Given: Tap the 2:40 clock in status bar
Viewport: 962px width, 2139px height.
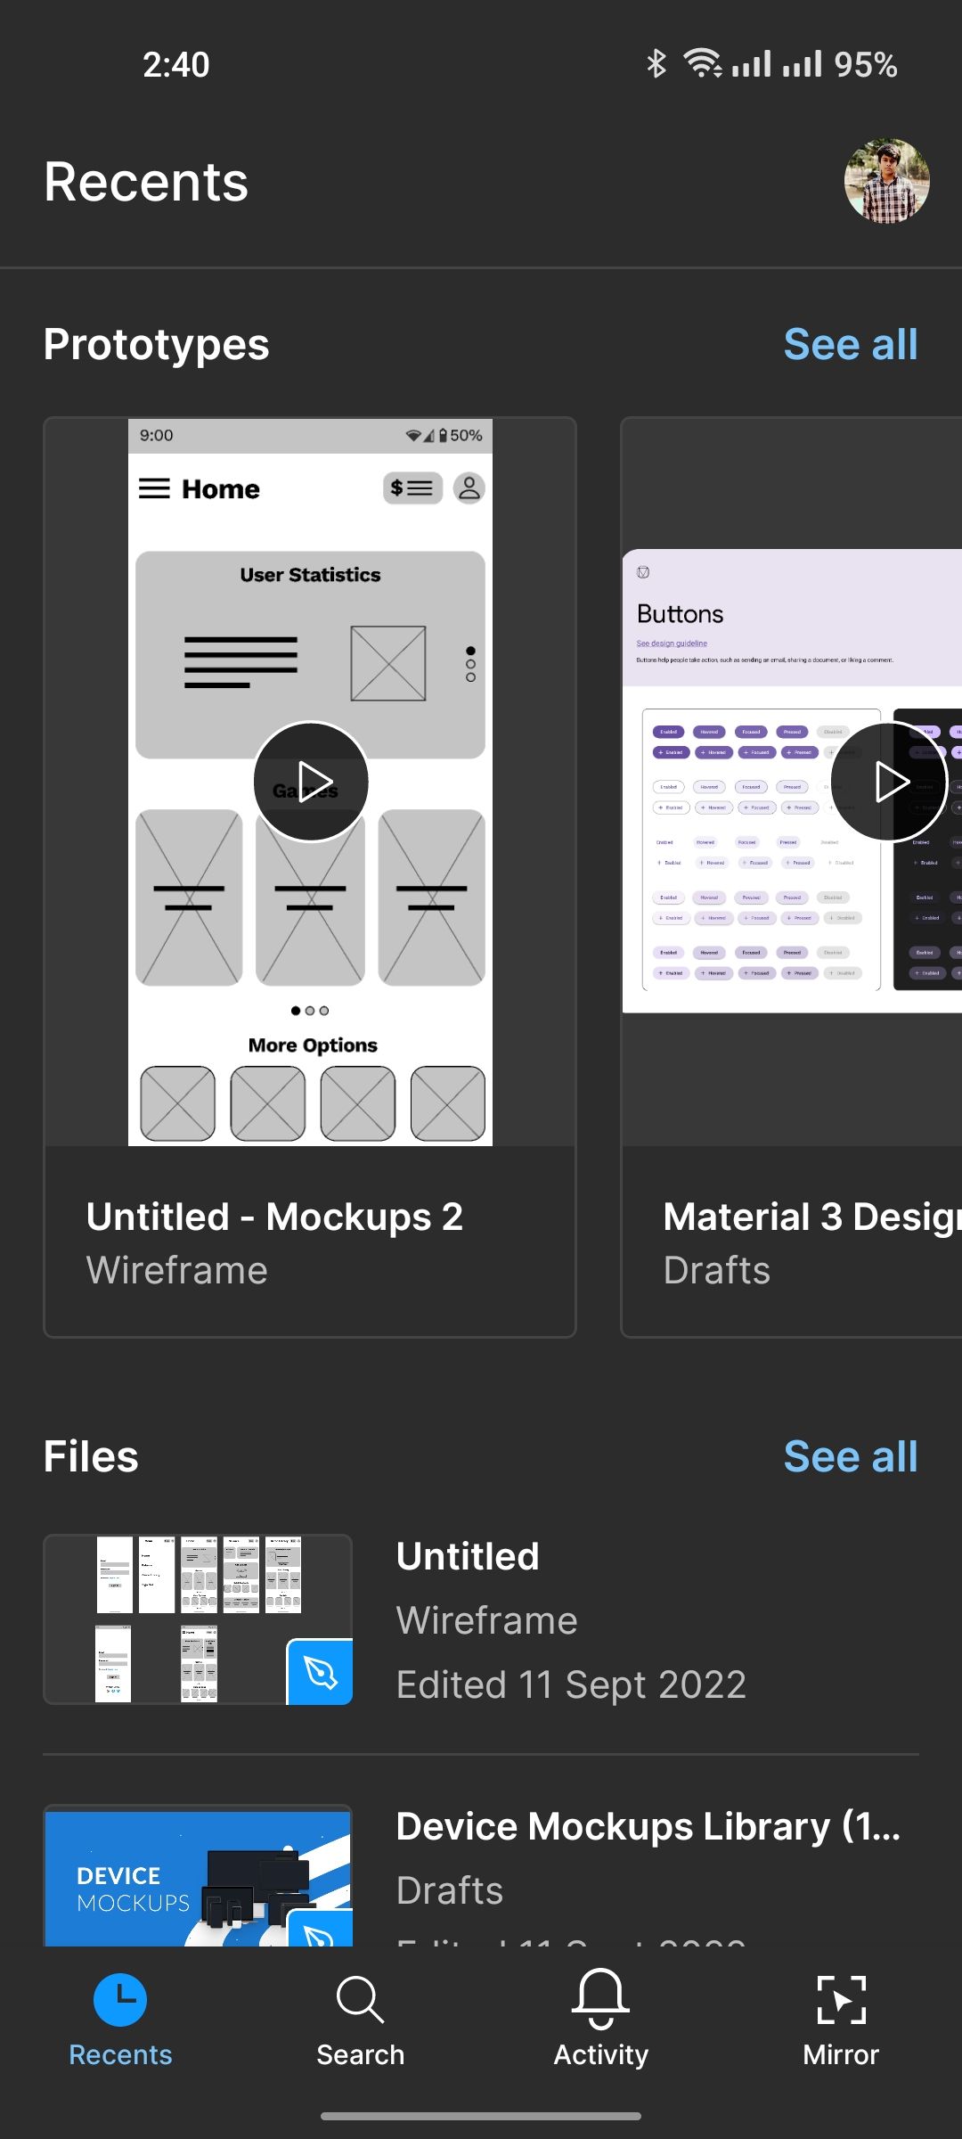Looking at the screenshot, I should tap(176, 64).
